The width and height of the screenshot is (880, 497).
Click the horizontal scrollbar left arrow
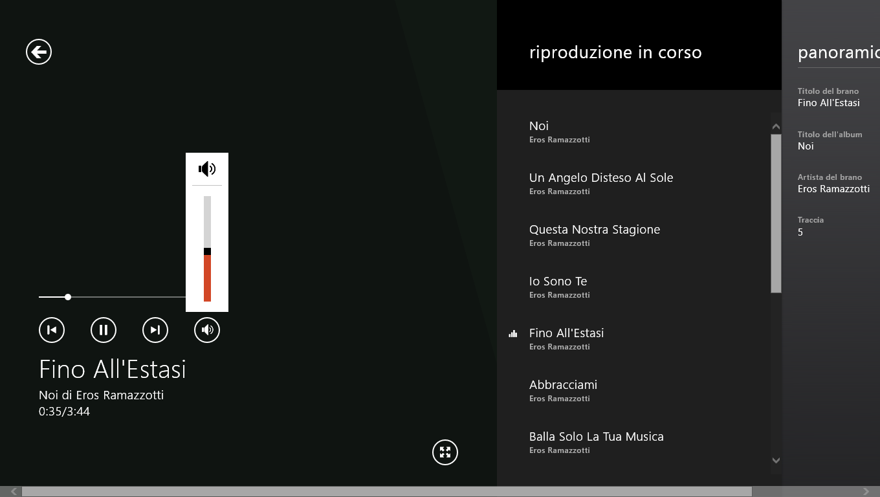tap(14, 492)
